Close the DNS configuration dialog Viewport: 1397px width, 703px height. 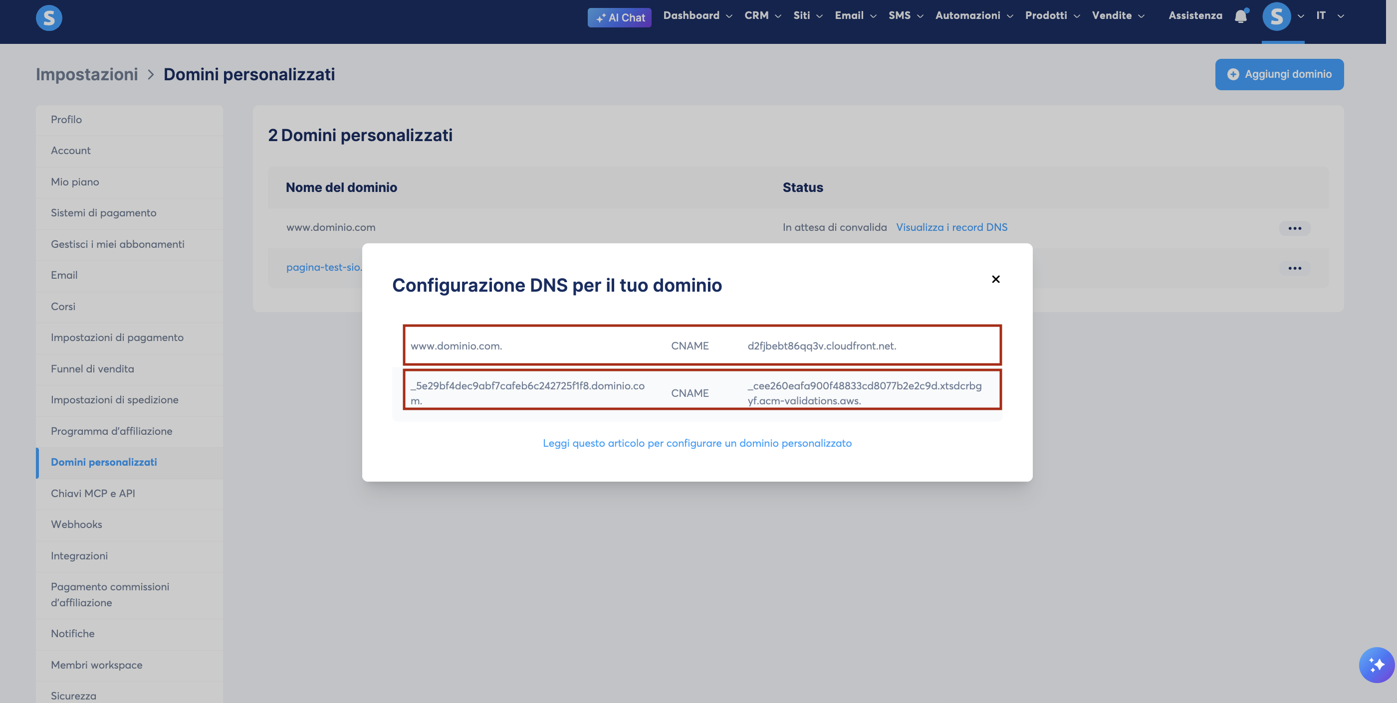coord(996,279)
